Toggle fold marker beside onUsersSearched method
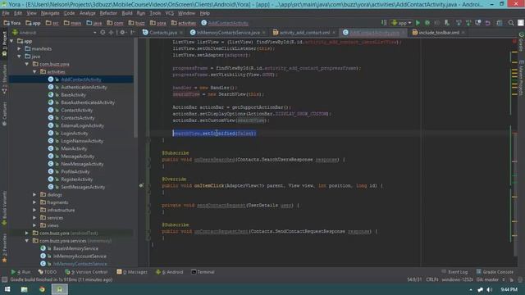 point(148,160)
